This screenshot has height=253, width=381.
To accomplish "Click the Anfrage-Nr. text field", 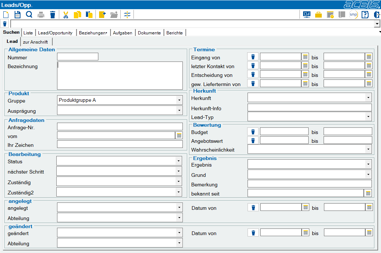I will coord(120,127).
